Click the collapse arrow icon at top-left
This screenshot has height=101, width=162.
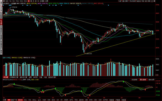tap(4, 1)
